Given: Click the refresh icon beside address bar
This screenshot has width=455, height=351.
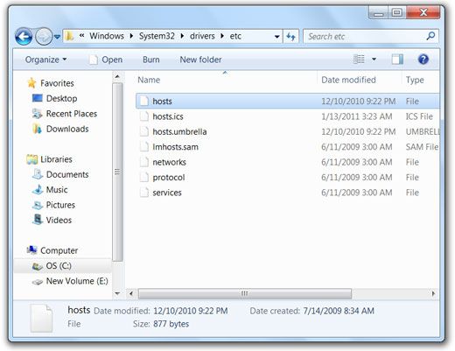Looking at the screenshot, I should tap(290, 37).
